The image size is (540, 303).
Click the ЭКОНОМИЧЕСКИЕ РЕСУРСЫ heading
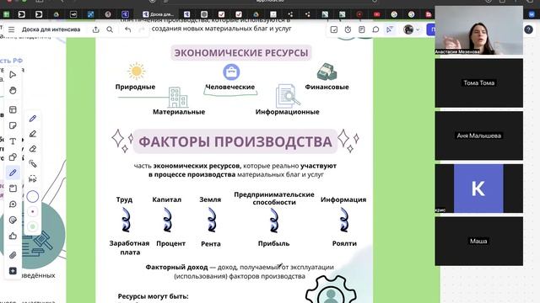(241, 53)
